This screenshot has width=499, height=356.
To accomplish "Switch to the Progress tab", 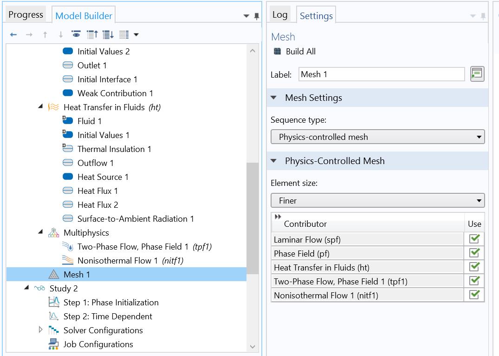I will click(x=26, y=15).
